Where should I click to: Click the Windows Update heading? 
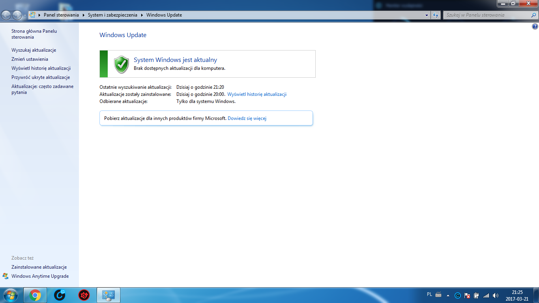tap(123, 35)
